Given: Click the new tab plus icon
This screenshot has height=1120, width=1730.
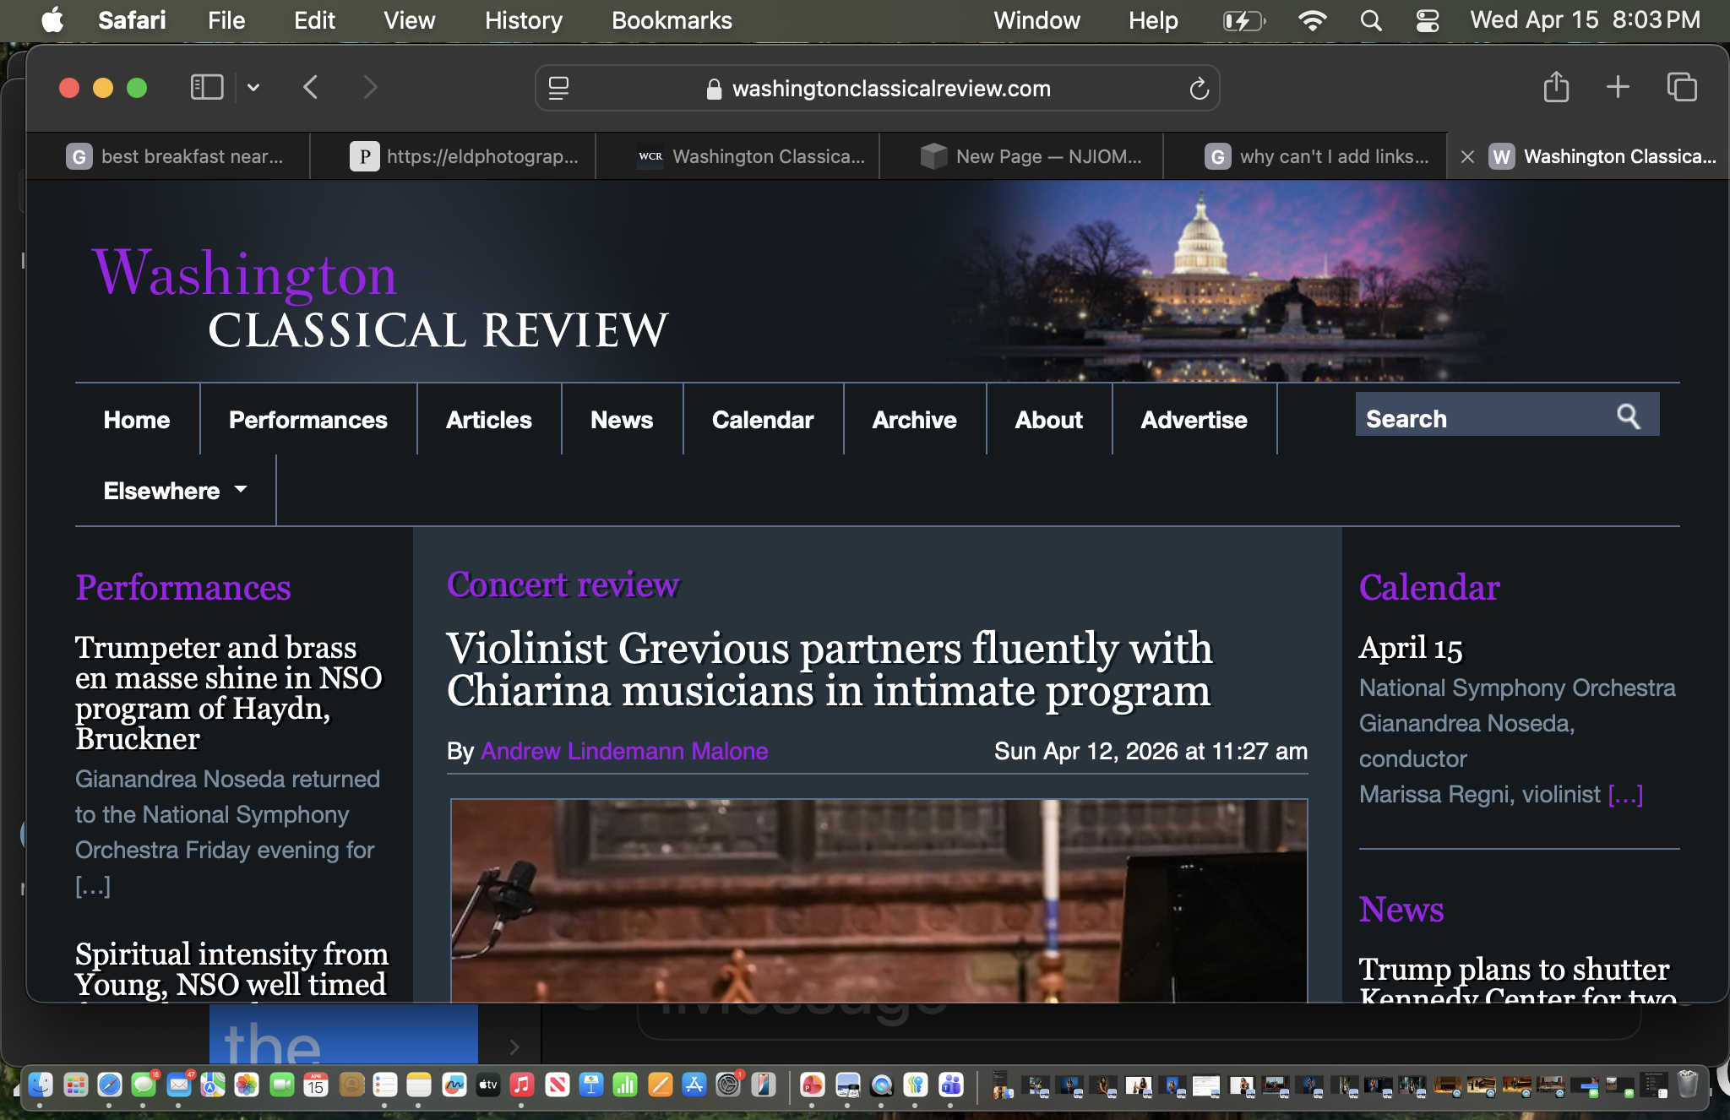Looking at the screenshot, I should pos(1618,87).
